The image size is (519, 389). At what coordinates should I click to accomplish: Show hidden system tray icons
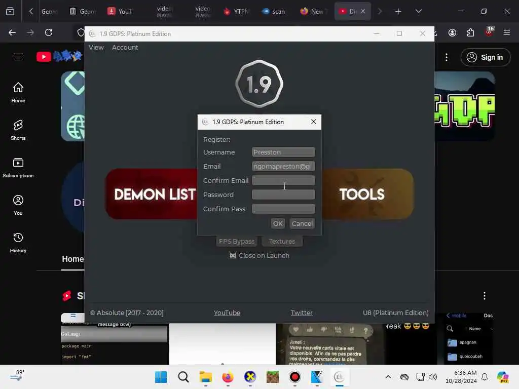click(388, 377)
